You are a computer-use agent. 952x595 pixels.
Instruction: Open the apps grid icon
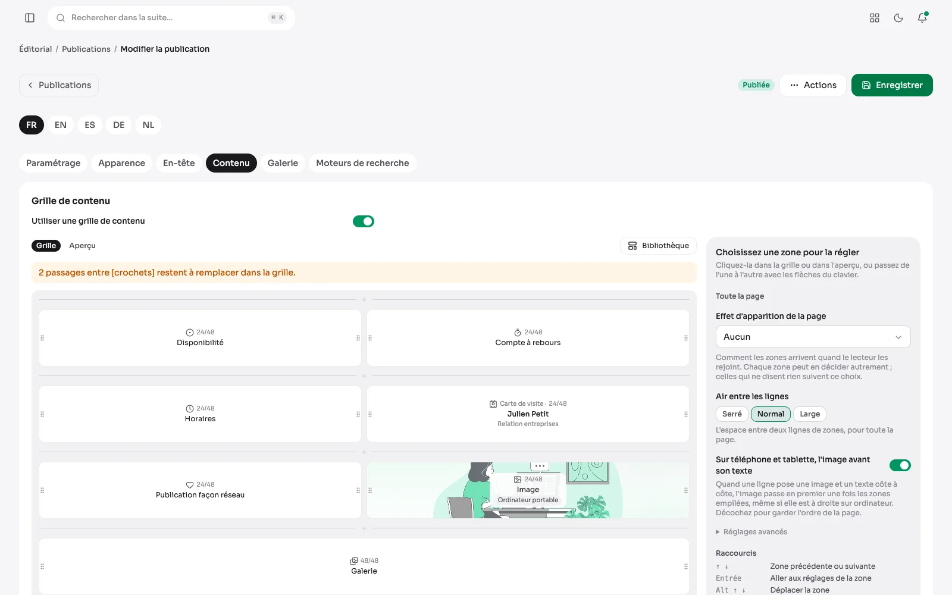coord(875,18)
